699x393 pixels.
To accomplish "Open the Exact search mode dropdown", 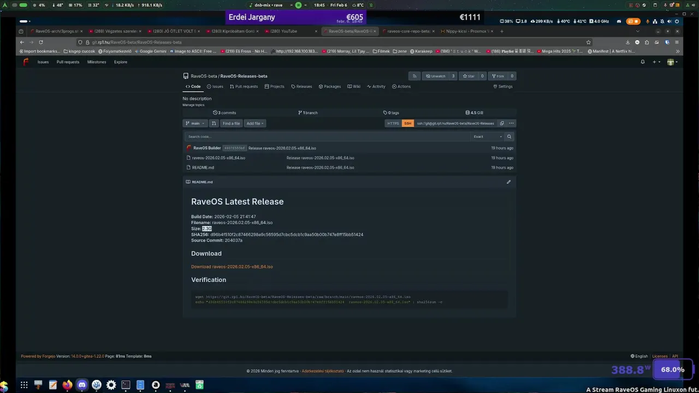I will click(487, 136).
